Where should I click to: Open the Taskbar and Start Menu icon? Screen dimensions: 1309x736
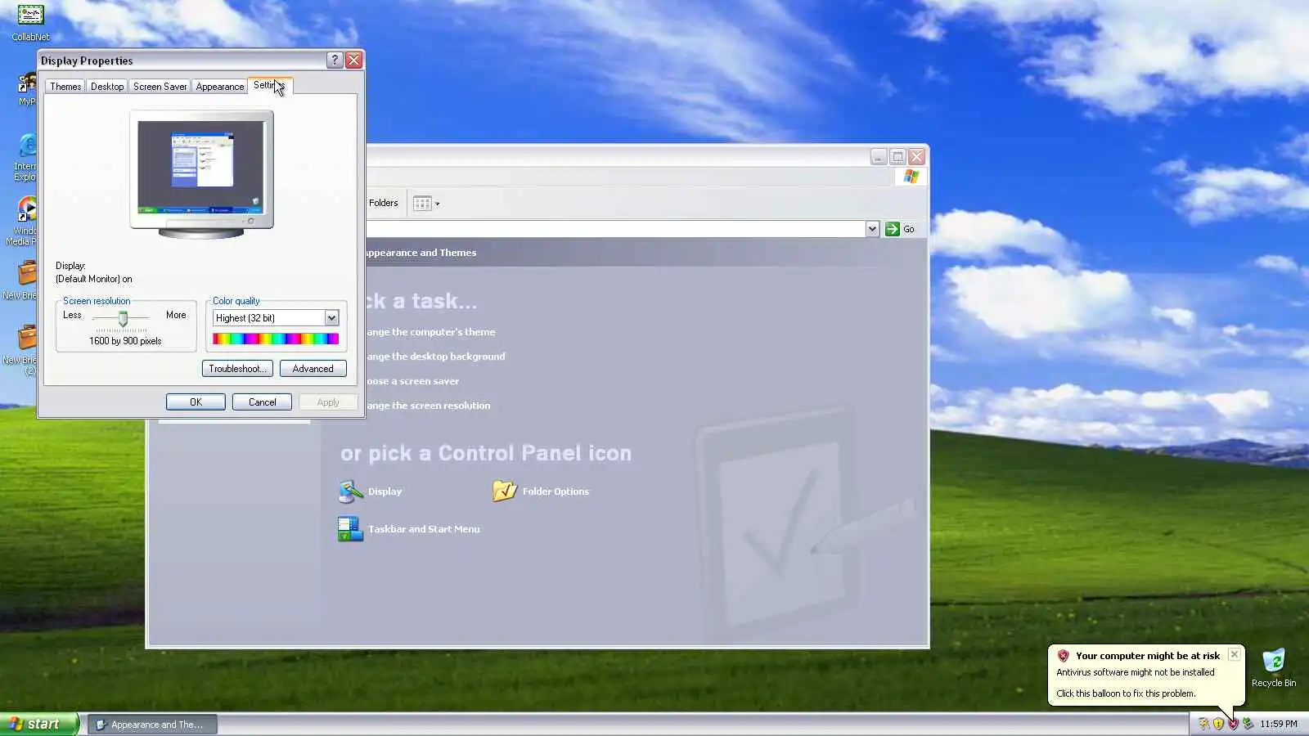pyautogui.click(x=350, y=529)
